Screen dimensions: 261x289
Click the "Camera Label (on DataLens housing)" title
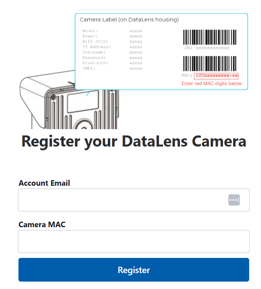[129, 19]
